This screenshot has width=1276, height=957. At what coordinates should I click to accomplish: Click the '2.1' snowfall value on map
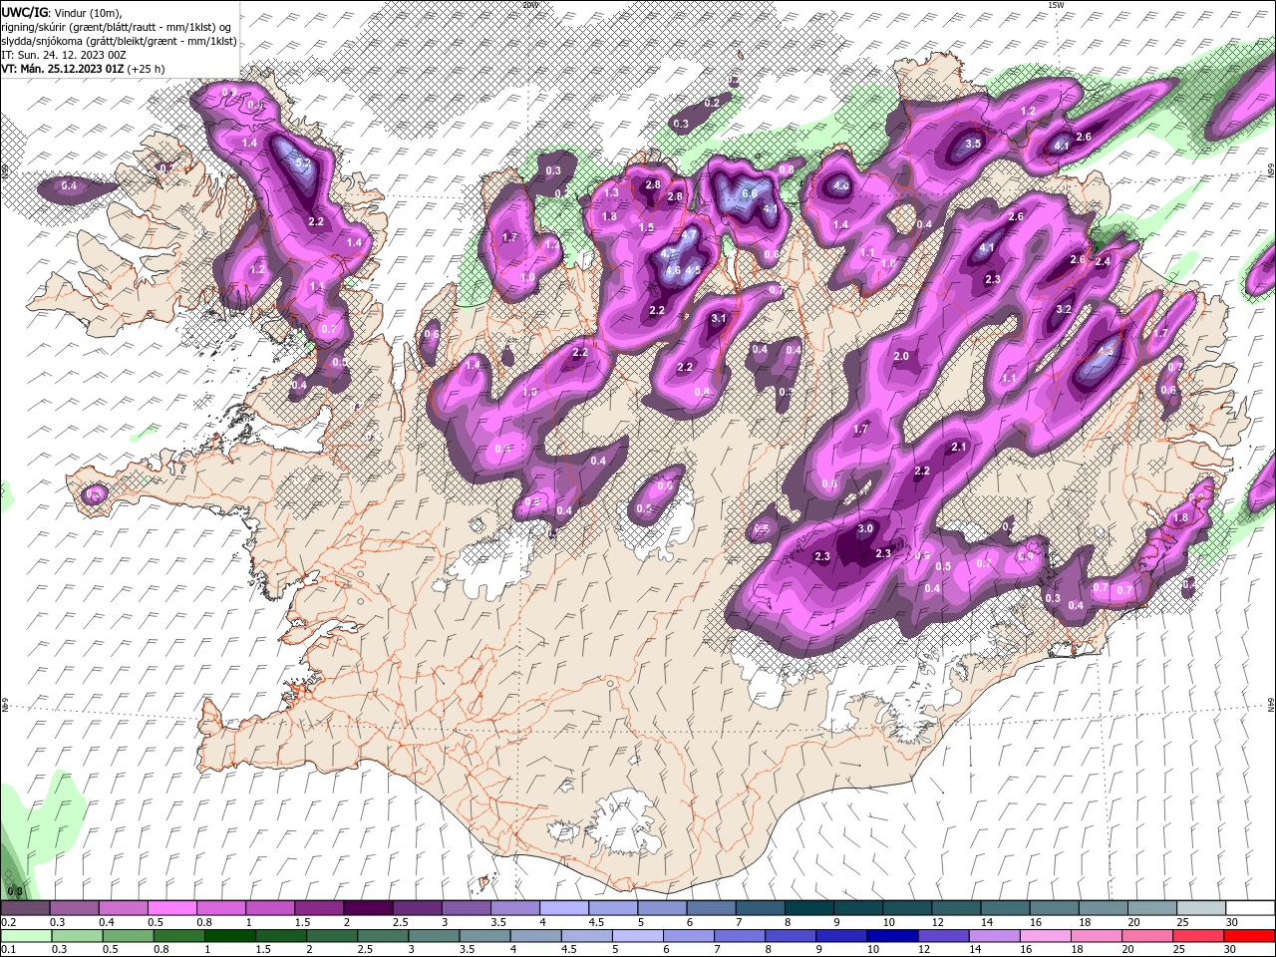959,448
